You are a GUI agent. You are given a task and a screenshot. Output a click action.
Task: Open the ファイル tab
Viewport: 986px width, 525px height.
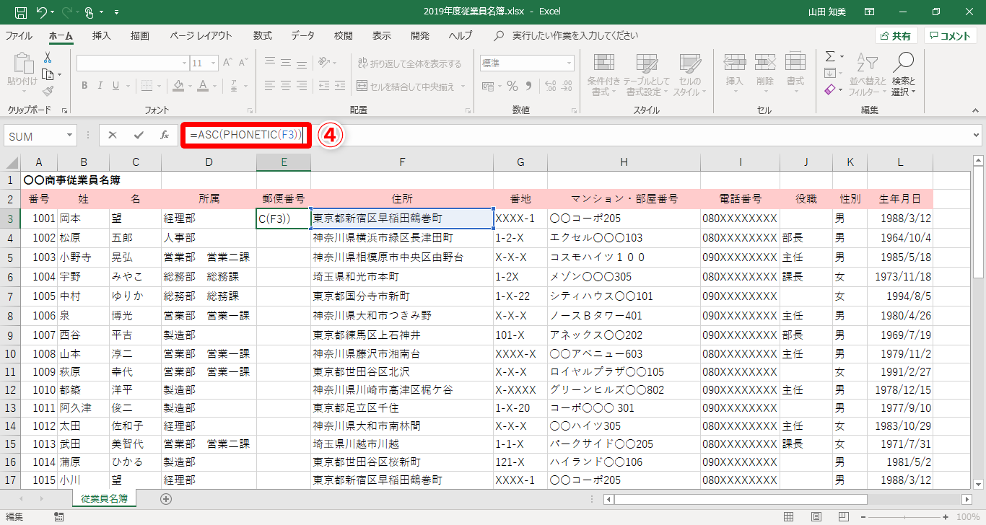19,35
